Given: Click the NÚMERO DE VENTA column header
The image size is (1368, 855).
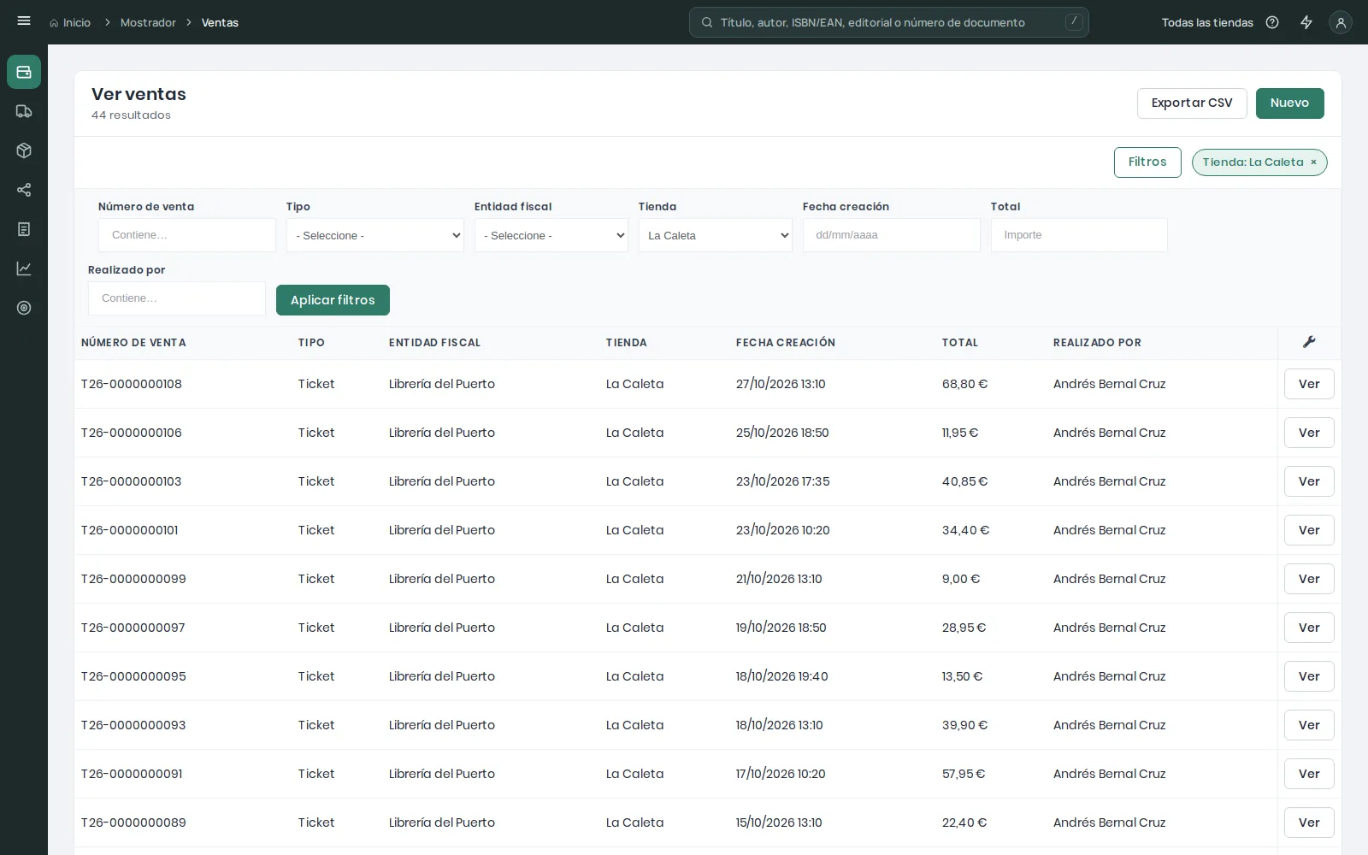Looking at the screenshot, I should 133,343.
